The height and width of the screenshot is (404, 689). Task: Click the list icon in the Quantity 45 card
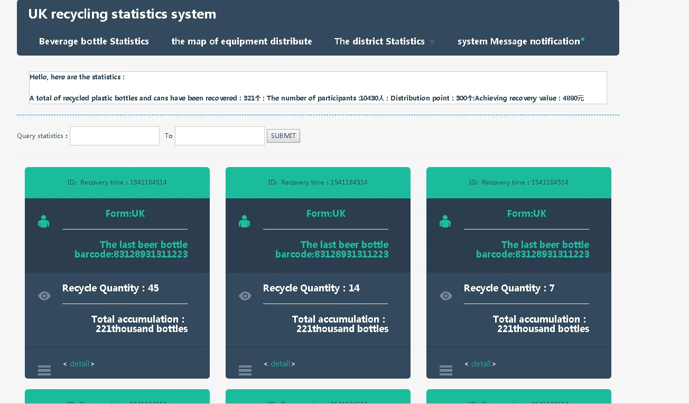pyautogui.click(x=44, y=370)
